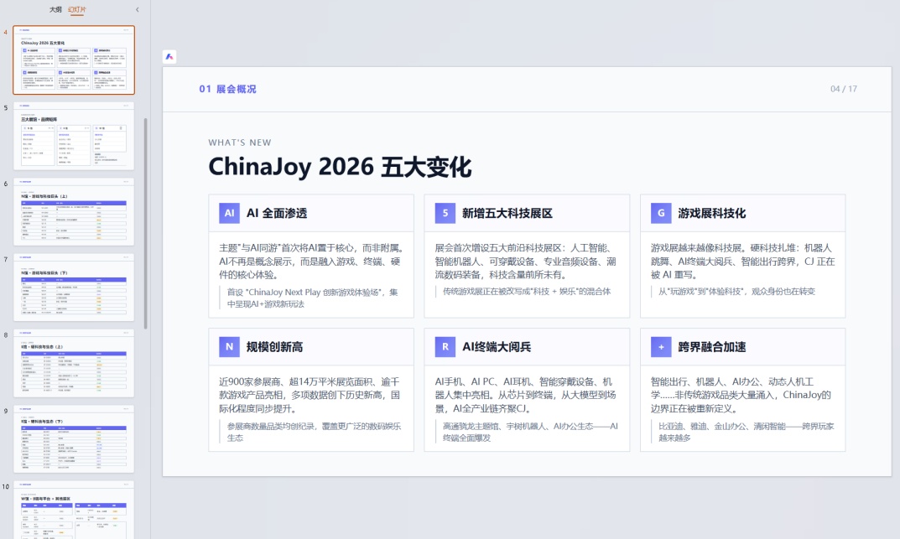The height and width of the screenshot is (539, 900).
Task: Select the heading 跨界融合加速
Action: pos(712,347)
